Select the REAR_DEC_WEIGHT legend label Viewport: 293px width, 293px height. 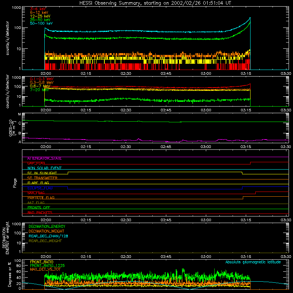tap(45, 241)
